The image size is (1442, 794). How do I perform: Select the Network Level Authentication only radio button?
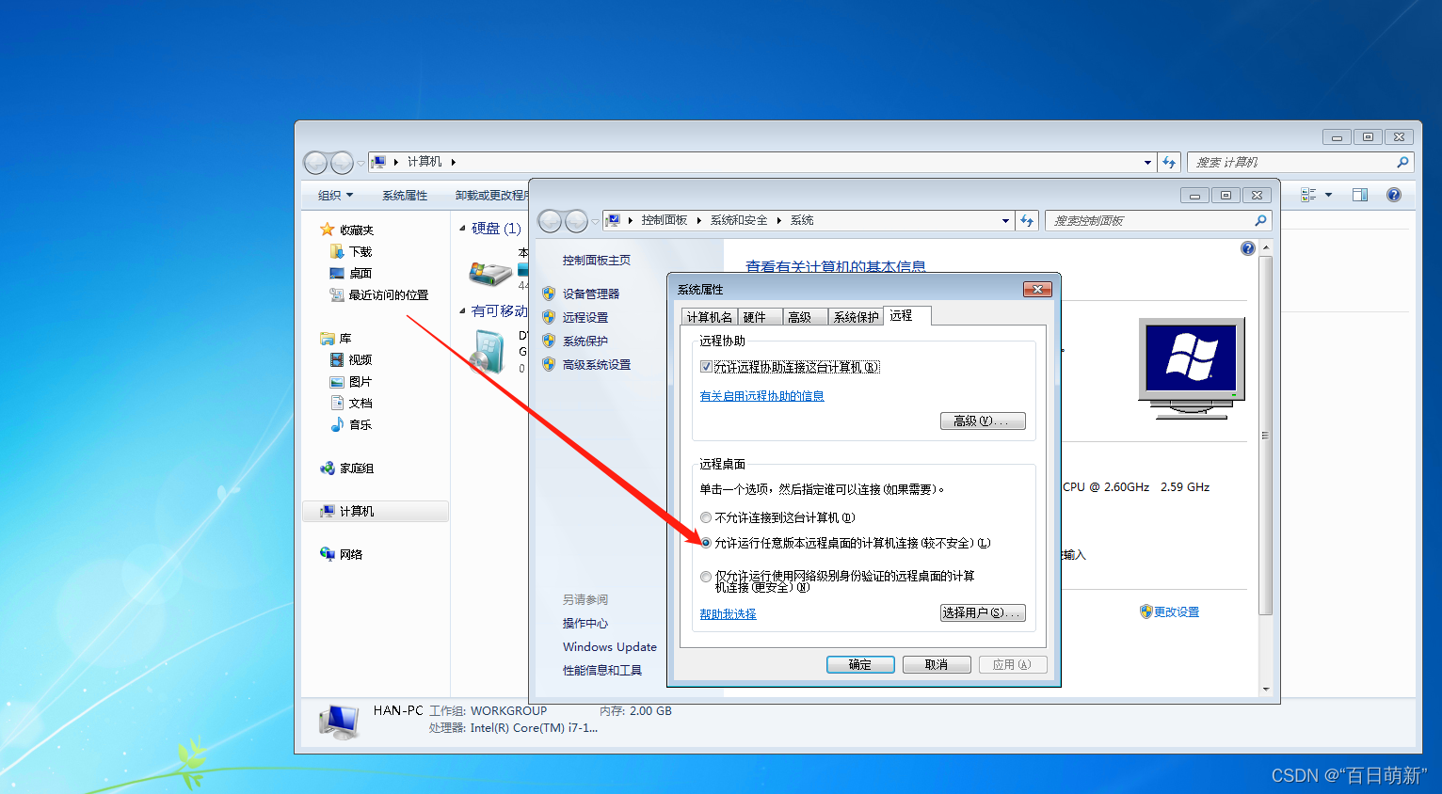coord(706,577)
